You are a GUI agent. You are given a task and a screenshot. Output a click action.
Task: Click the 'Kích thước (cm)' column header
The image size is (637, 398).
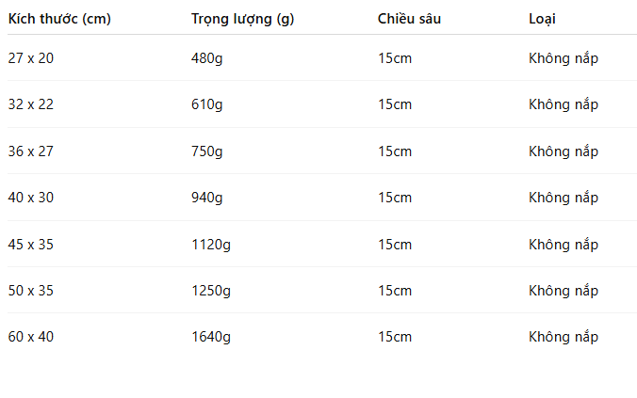tap(59, 19)
